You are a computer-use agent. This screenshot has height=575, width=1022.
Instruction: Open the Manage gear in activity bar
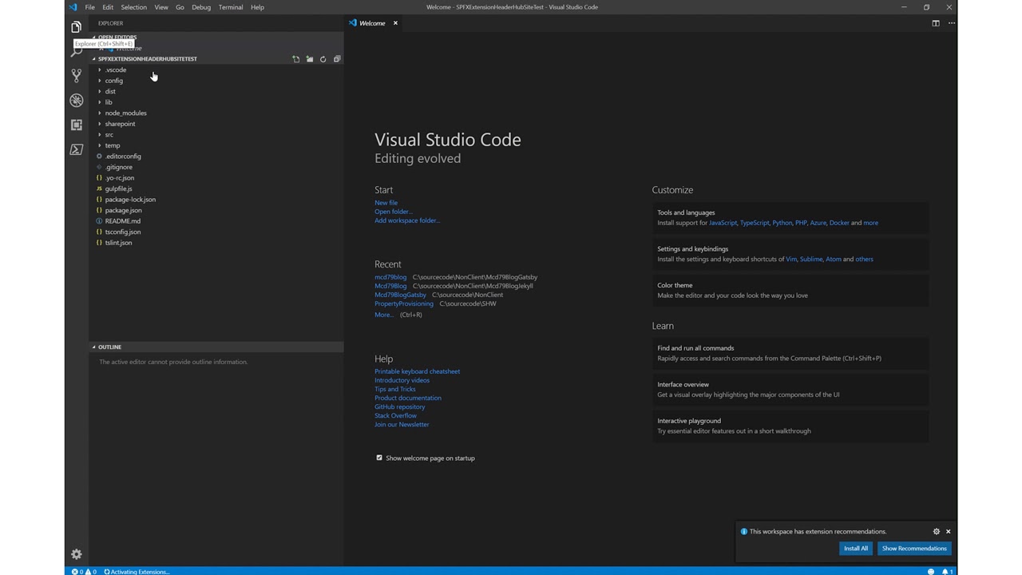(76, 553)
